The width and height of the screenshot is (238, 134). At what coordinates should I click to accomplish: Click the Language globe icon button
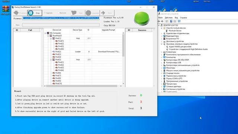coord(89,13)
